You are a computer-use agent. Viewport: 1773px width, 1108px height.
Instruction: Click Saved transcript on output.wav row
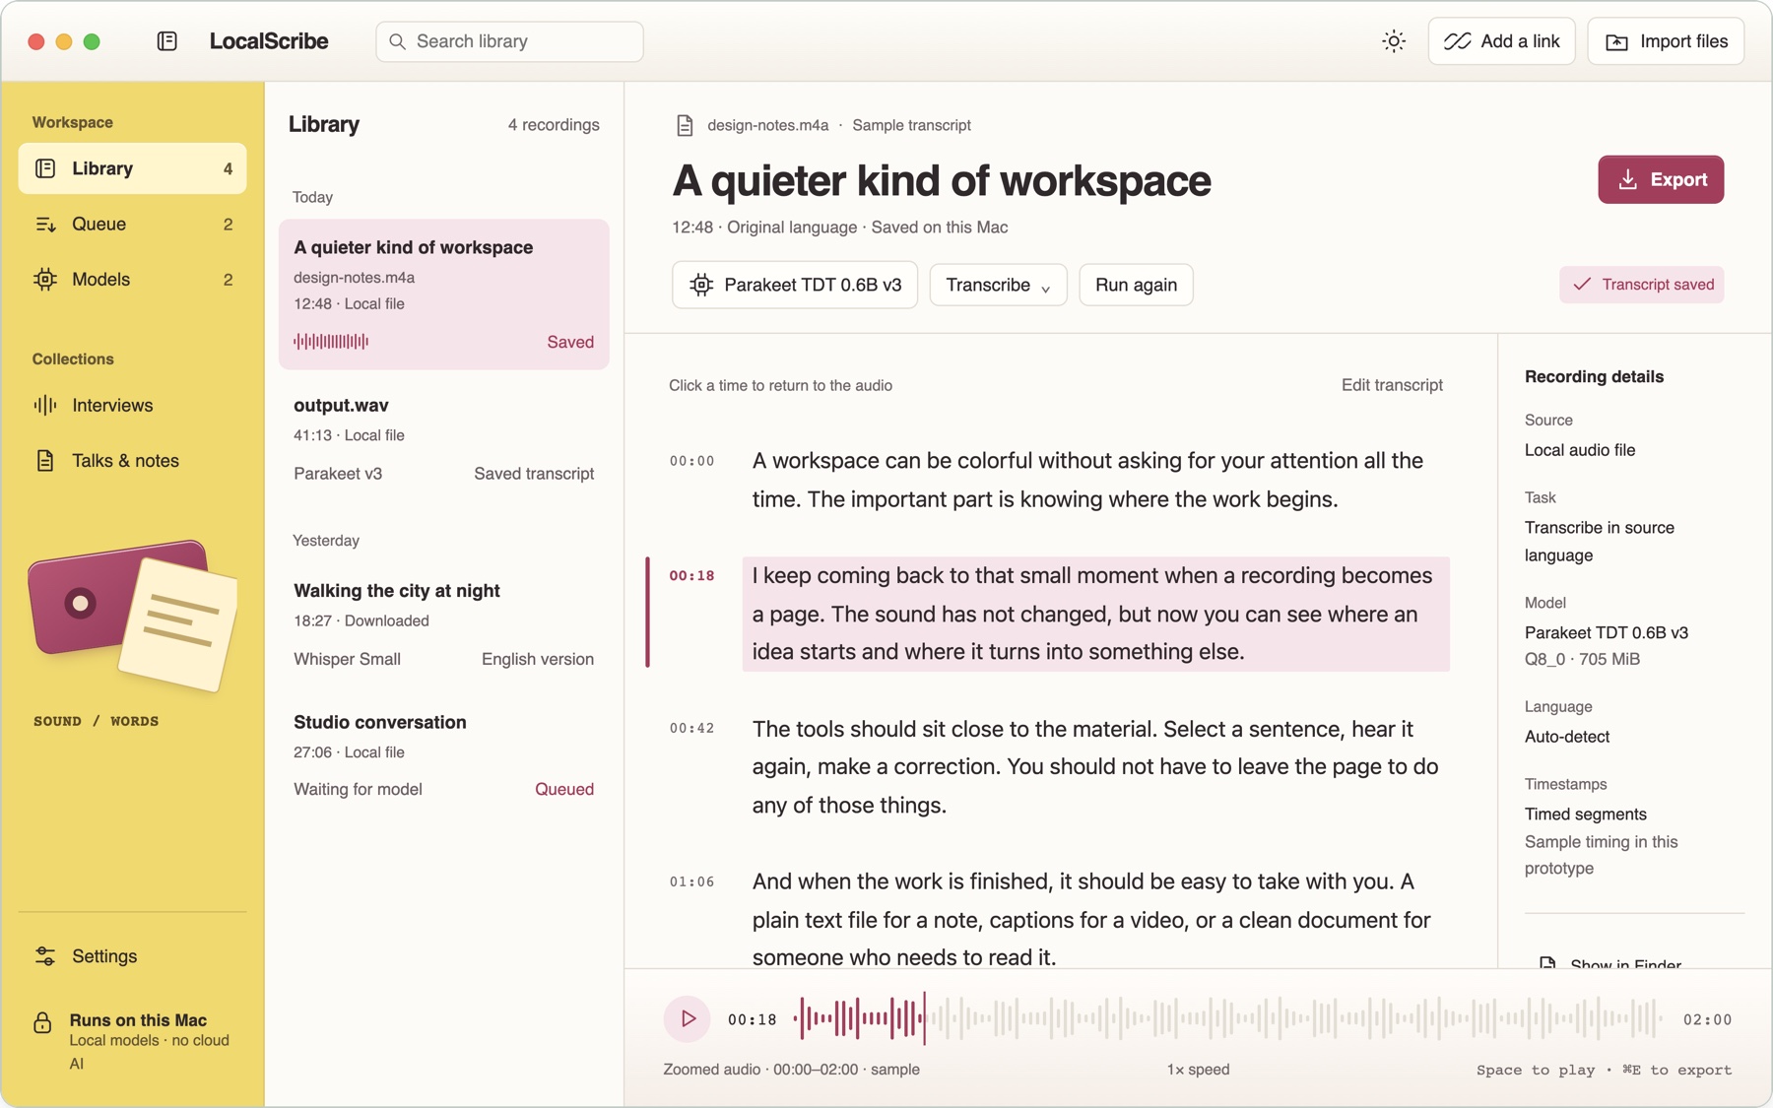pos(534,474)
